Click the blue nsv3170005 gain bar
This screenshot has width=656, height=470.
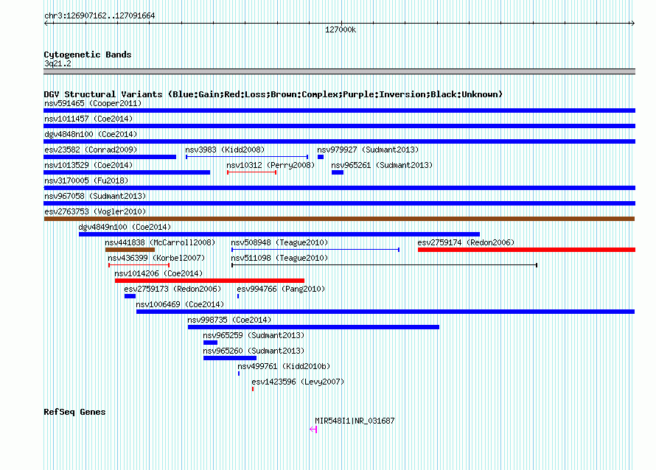pyautogui.click(x=339, y=188)
